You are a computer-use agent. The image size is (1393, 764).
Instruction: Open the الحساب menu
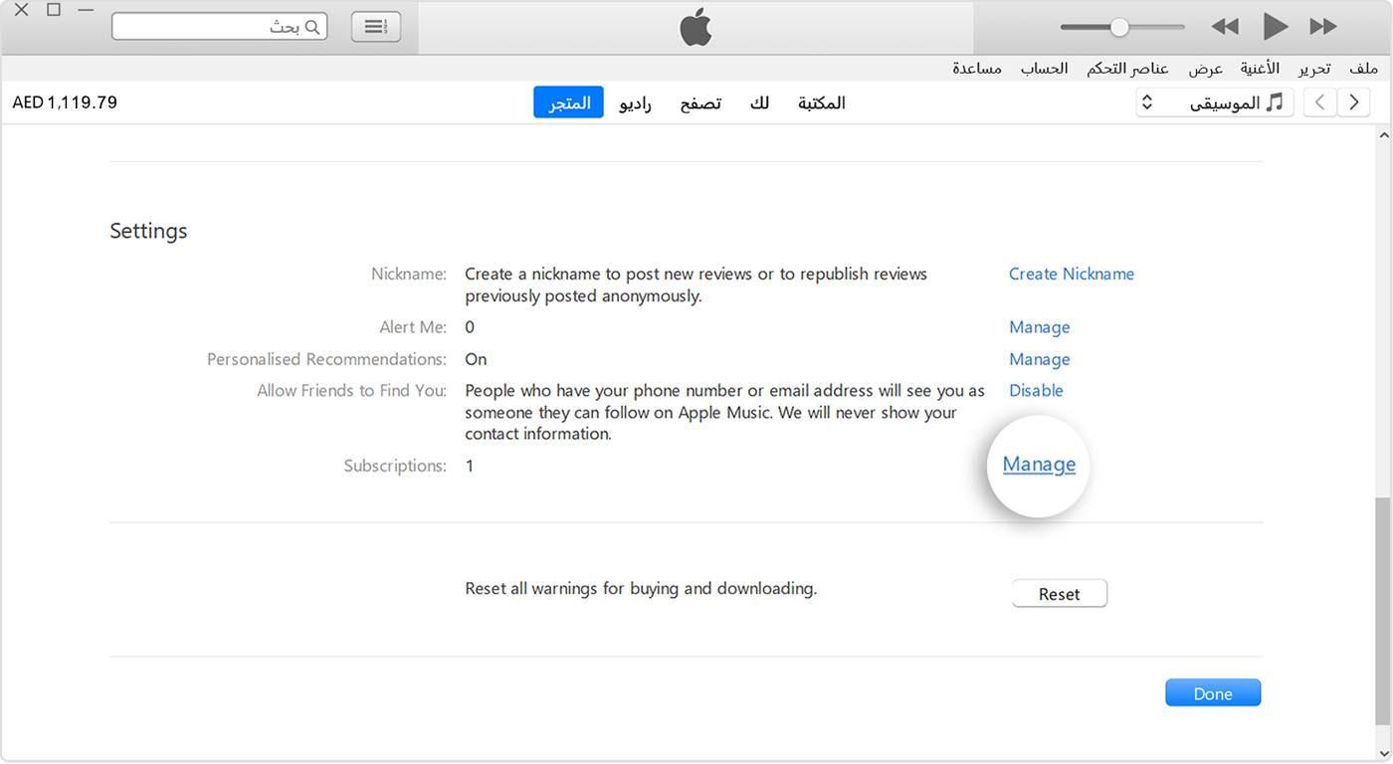pyautogui.click(x=1044, y=68)
